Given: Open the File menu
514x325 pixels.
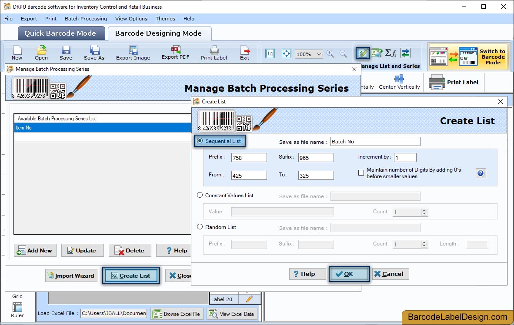Looking at the screenshot, I should pyautogui.click(x=9, y=19).
